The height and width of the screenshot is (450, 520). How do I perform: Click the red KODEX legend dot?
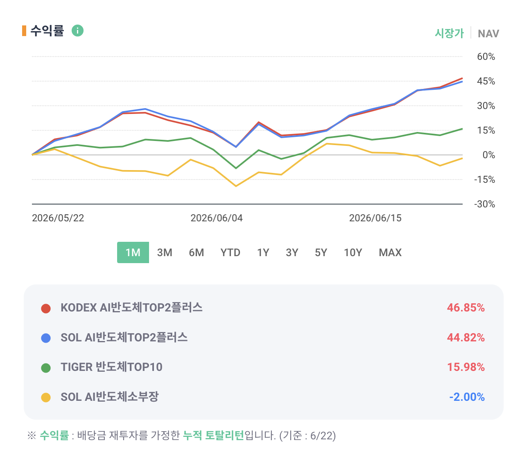[46, 308]
